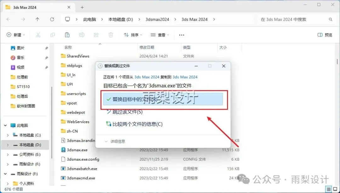This screenshot has width=340, height=193.
Task: Close the 替换或跳过文件 dialog
Action: click(x=224, y=66)
